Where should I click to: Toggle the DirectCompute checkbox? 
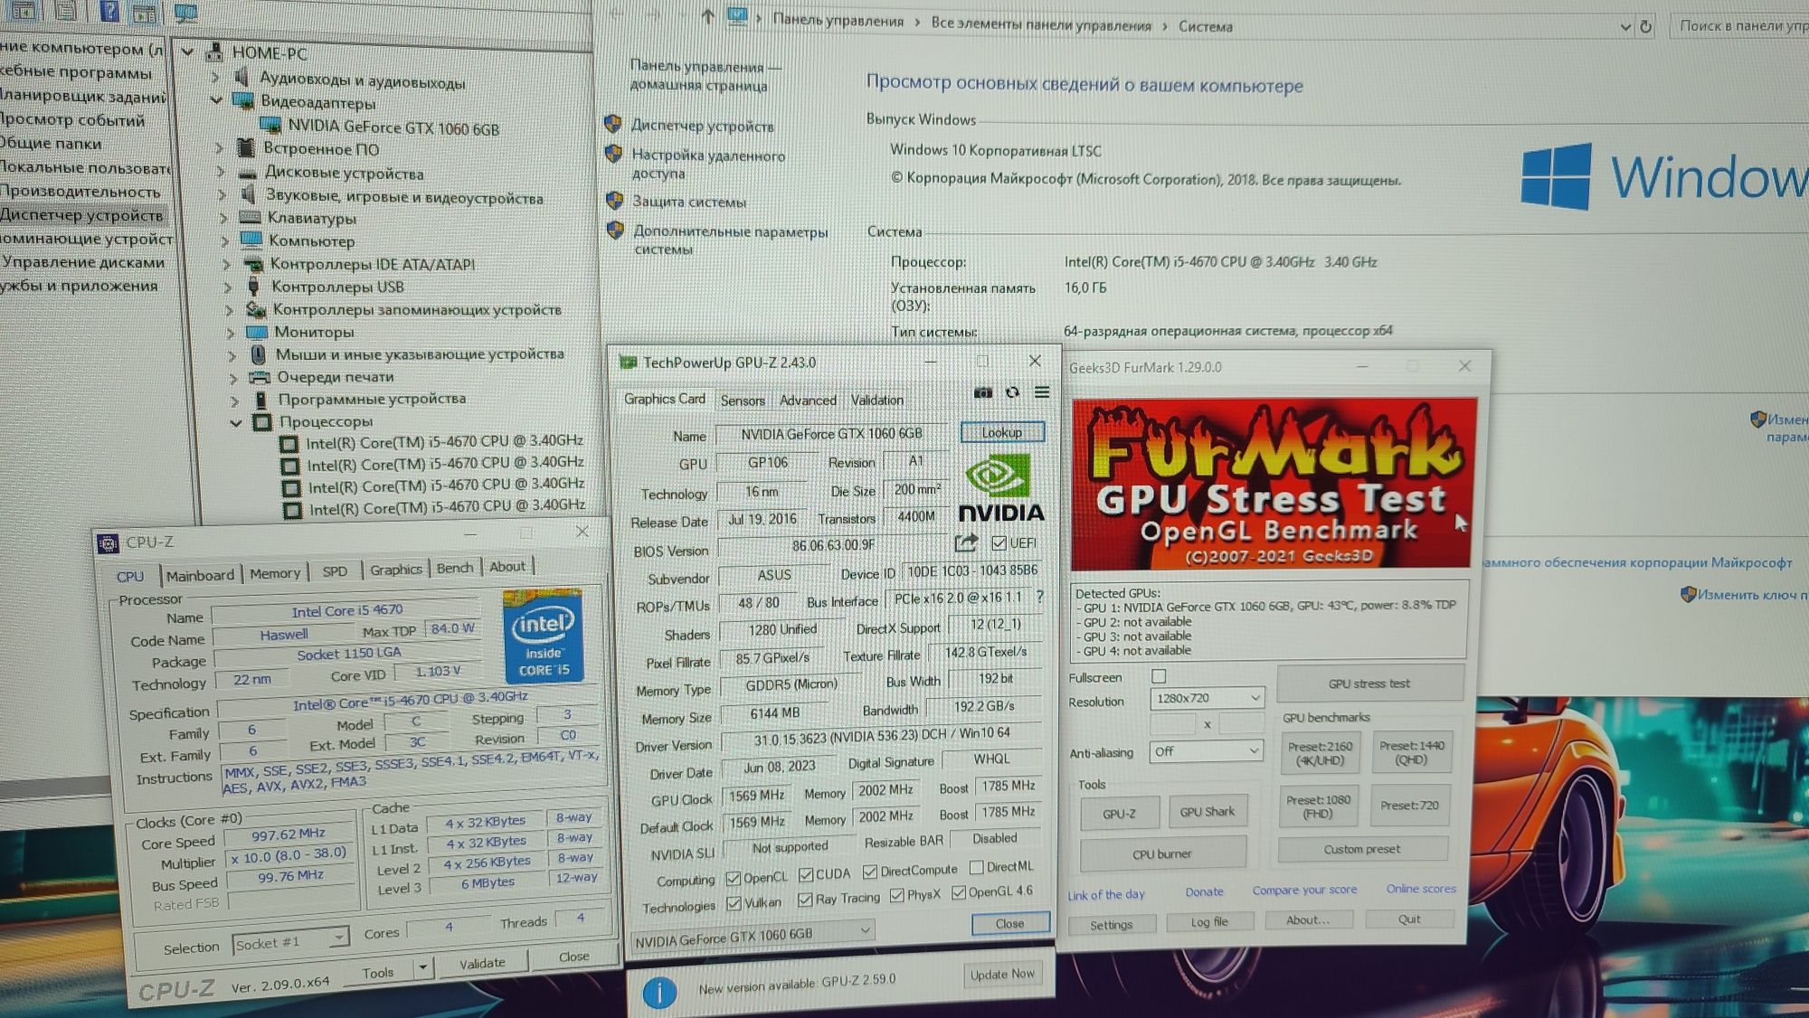(870, 872)
